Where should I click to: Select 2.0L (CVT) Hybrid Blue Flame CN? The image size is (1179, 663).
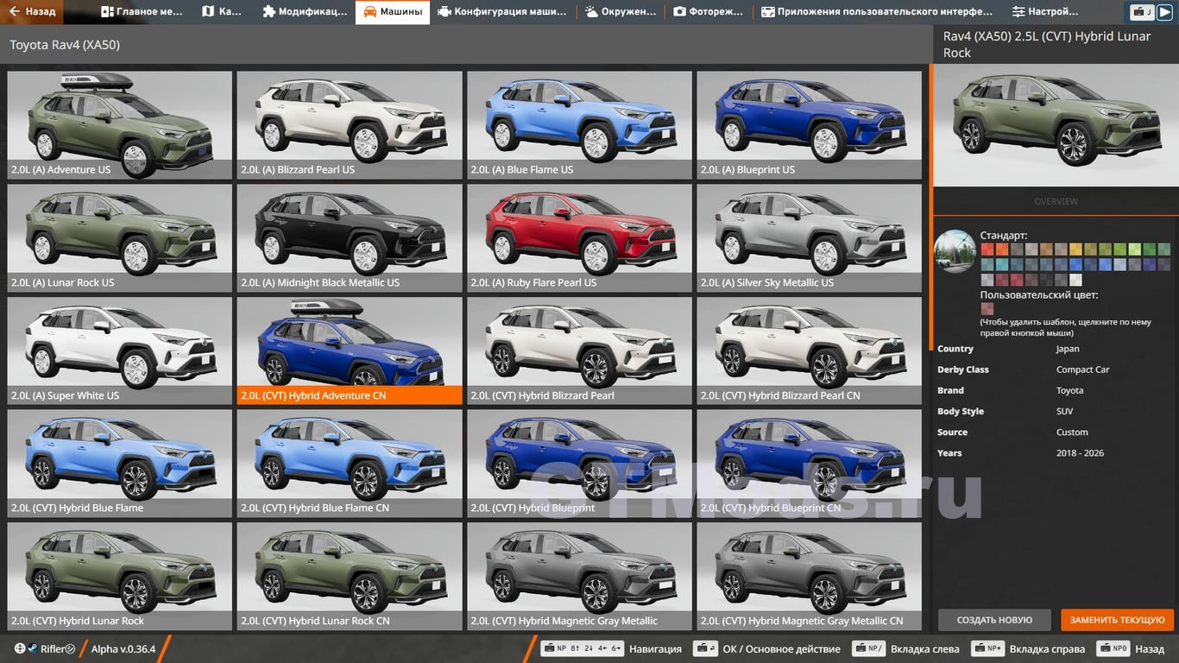pyautogui.click(x=350, y=464)
